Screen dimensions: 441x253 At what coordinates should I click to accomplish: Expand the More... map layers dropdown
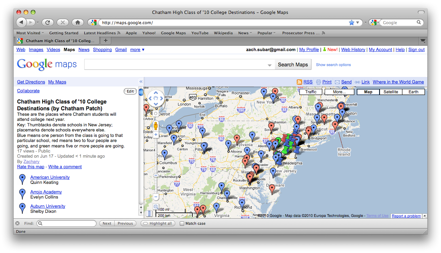pos(339,92)
